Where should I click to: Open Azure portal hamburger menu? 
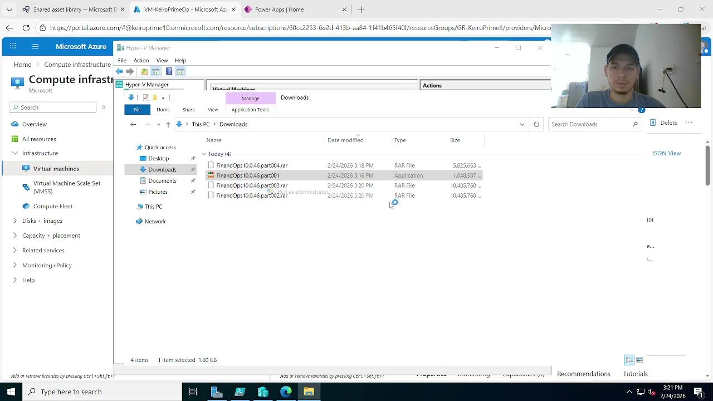35,47
